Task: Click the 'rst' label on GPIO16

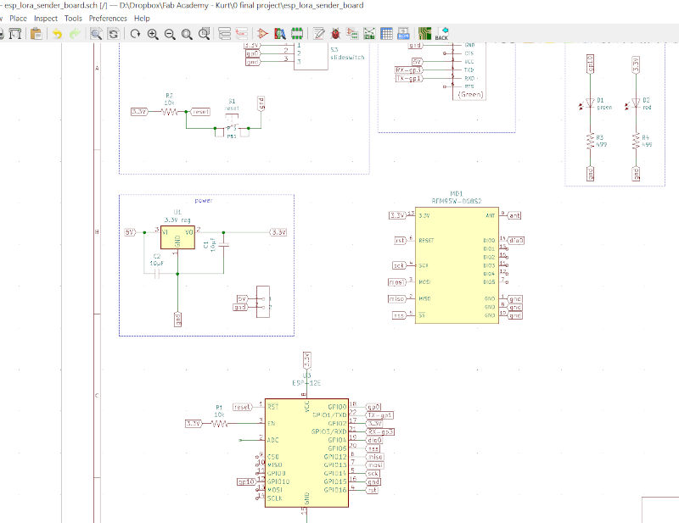Action: (x=372, y=490)
